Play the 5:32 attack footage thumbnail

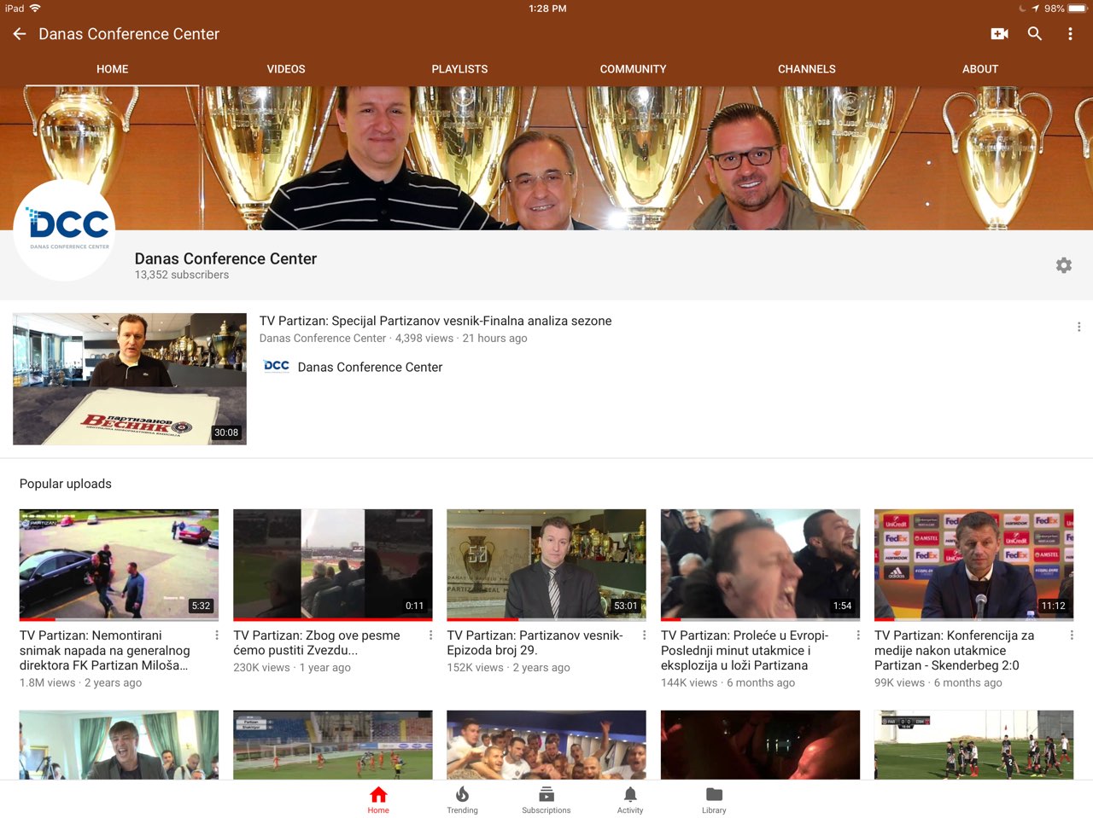click(119, 565)
